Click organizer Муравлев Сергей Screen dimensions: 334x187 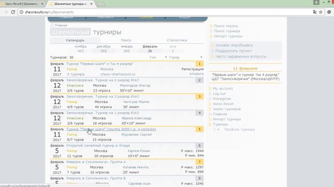(x=137, y=135)
